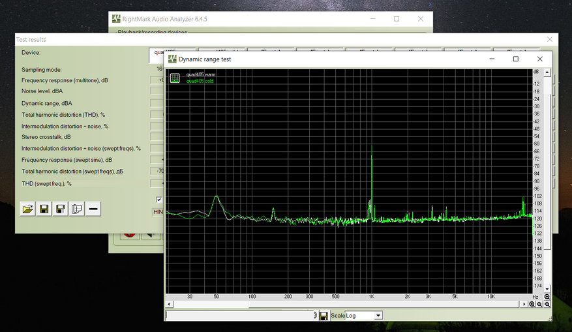Screen dimensions: 572x332
Task: Click leftmost magnifier in bottom zoom row
Action: pyautogui.click(x=532, y=305)
